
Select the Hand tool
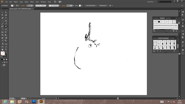(2, 49)
